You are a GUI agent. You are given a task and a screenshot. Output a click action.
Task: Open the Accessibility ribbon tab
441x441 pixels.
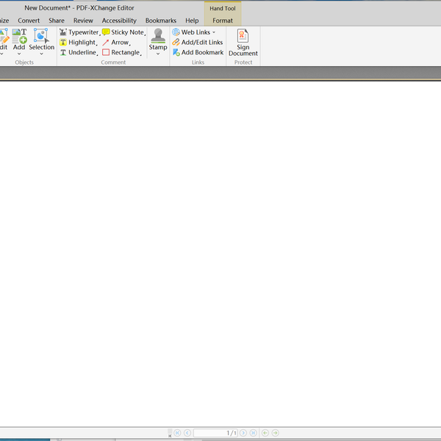(119, 21)
